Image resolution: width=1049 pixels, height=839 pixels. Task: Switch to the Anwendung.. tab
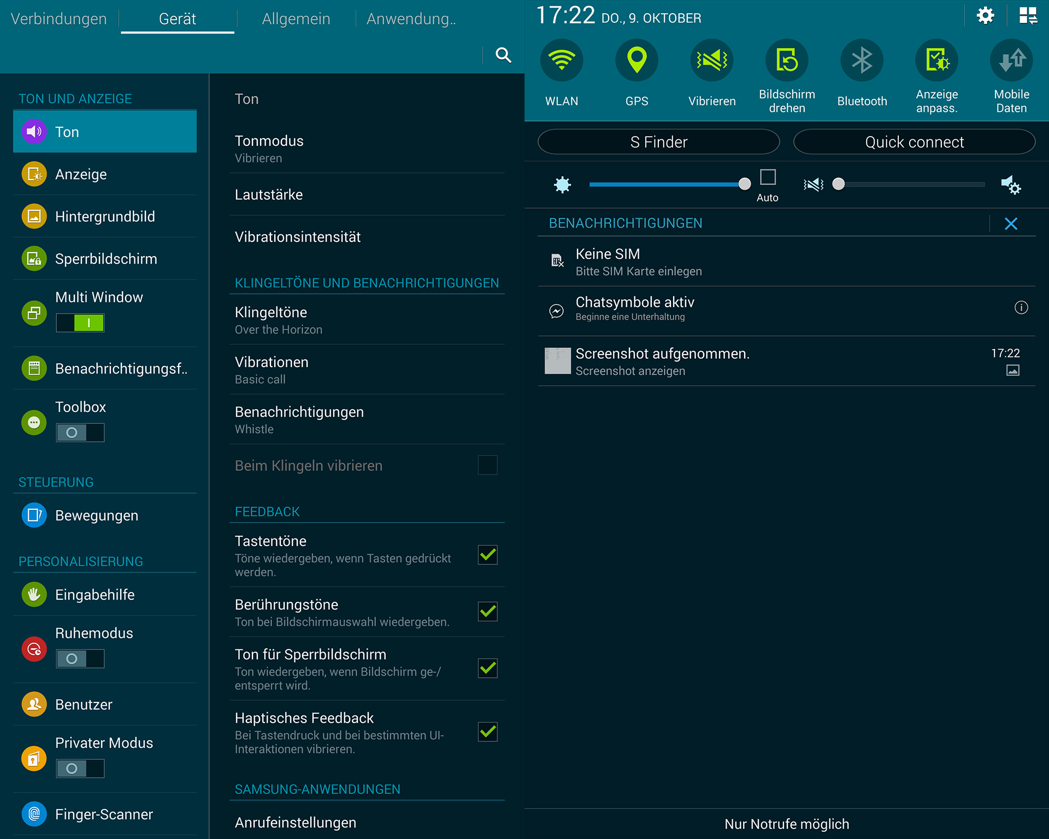(x=411, y=19)
